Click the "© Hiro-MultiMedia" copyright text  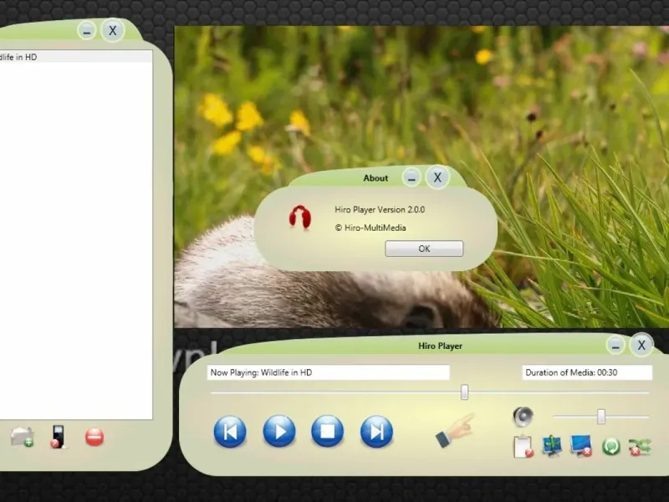pyautogui.click(x=370, y=228)
